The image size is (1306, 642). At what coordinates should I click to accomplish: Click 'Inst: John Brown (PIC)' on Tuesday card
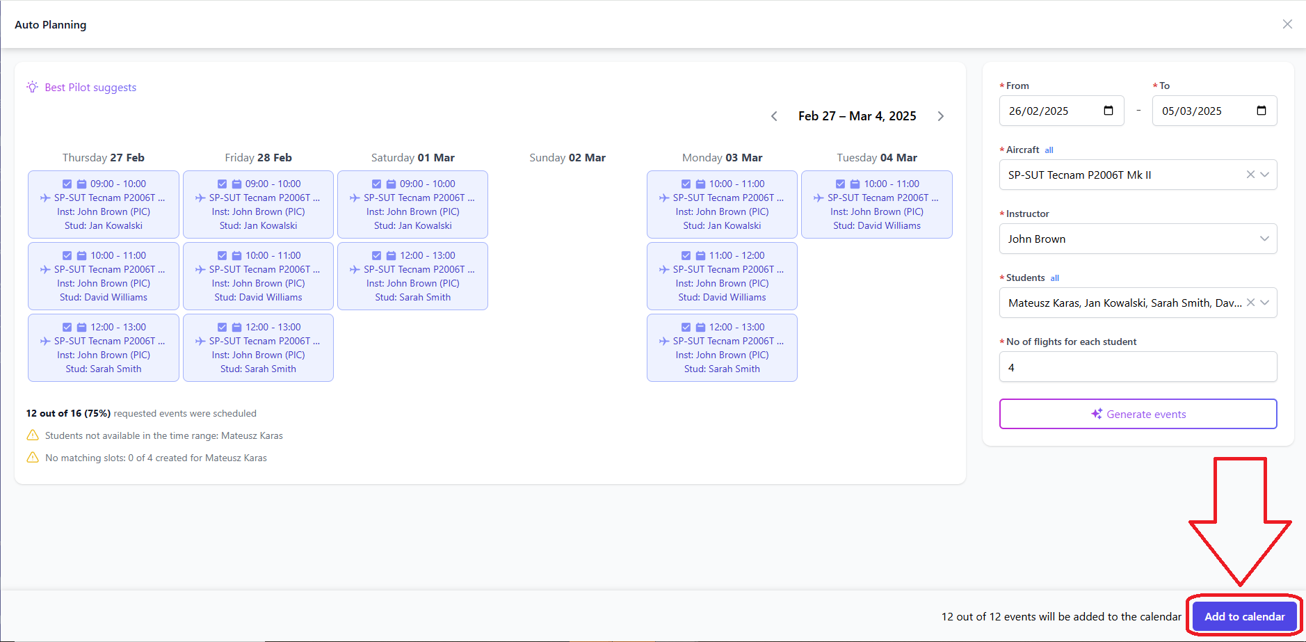point(877,211)
